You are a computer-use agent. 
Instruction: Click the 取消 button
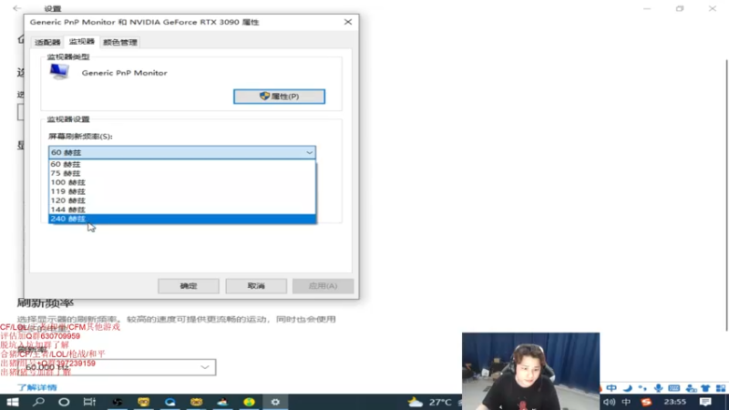(x=256, y=286)
